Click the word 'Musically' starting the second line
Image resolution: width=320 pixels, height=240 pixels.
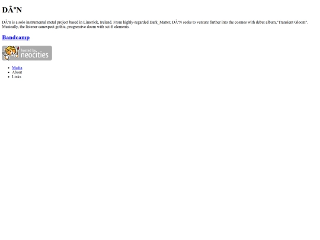click(10, 27)
